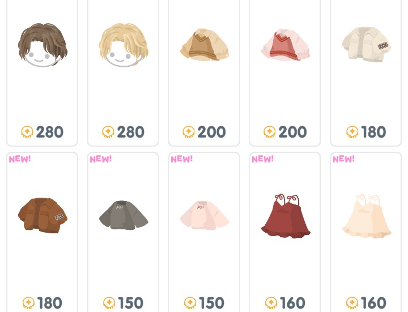Click coin icon under tan sweater vest

189,132
